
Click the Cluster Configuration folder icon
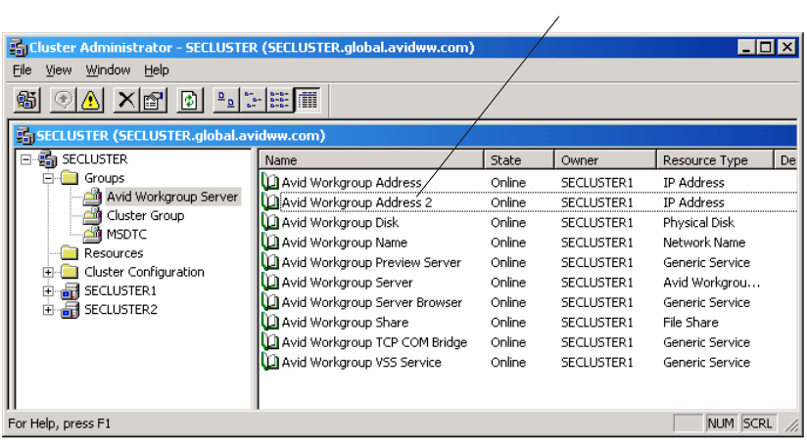pos(70,272)
